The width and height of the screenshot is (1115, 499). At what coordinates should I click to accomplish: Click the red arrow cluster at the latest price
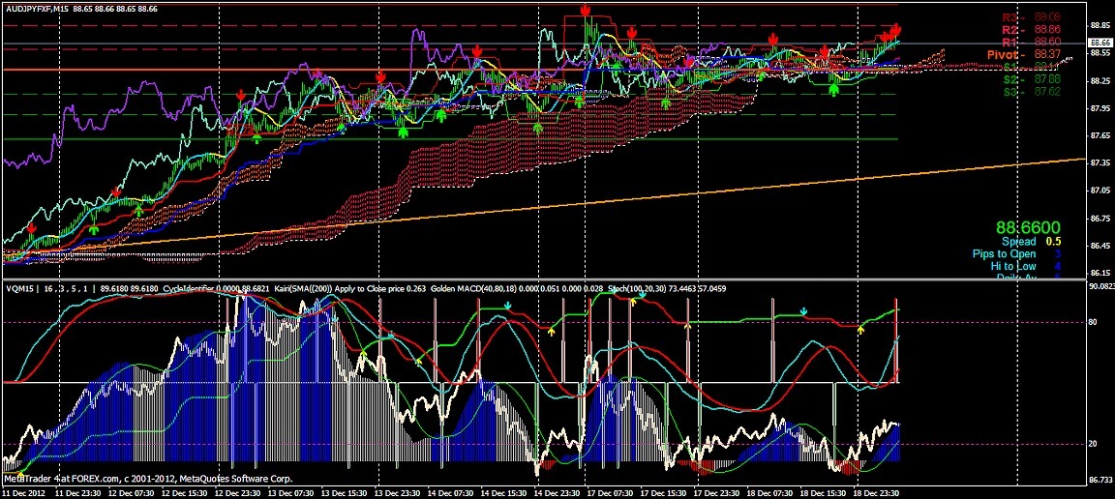coord(891,33)
